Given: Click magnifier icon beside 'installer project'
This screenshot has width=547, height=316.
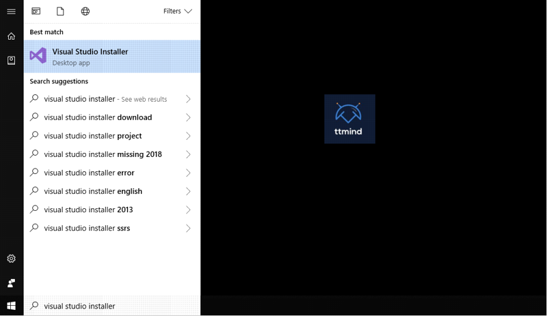Looking at the screenshot, I should [x=34, y=136].
